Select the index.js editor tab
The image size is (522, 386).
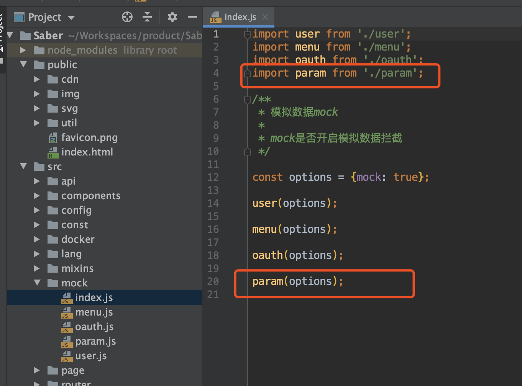[239, 17]
